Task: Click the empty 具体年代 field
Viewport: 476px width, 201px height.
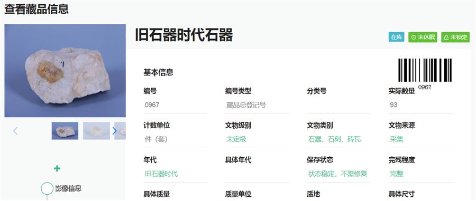Action: 257,174
